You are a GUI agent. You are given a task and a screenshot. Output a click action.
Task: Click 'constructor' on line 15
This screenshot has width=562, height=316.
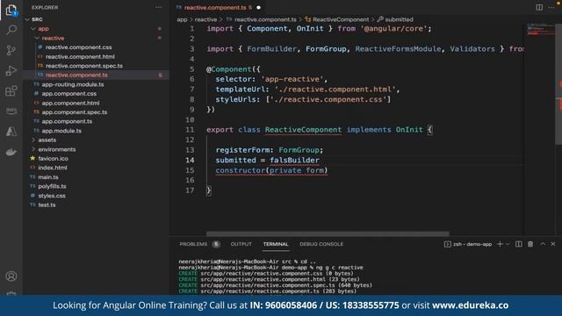click(x=241, y=170)
